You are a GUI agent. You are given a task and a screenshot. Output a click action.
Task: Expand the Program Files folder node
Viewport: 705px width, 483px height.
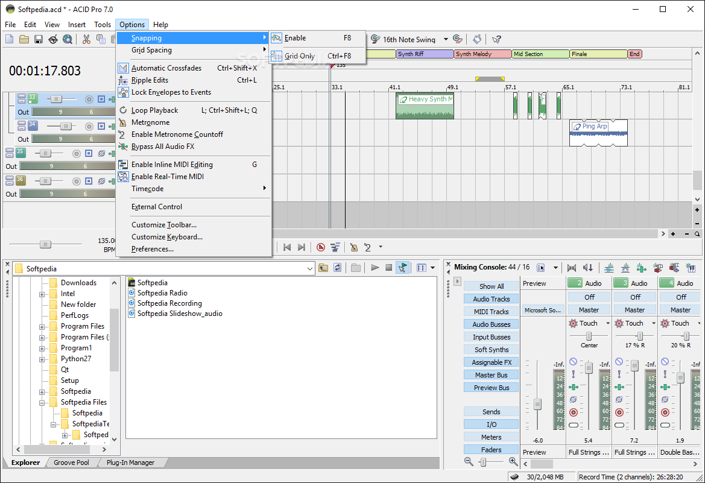pyautogui.click(x=42, y=327)
